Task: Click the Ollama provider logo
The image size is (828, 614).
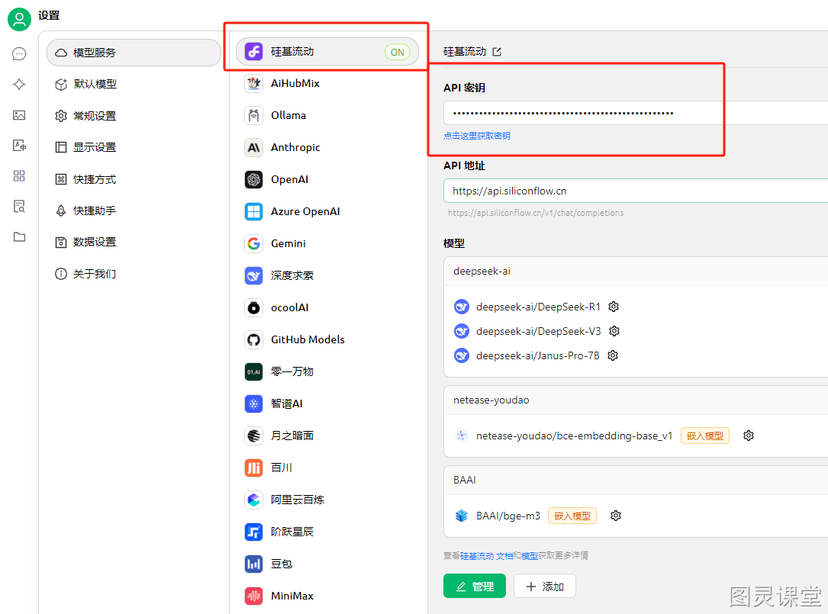Action: (x=253, y=115)
